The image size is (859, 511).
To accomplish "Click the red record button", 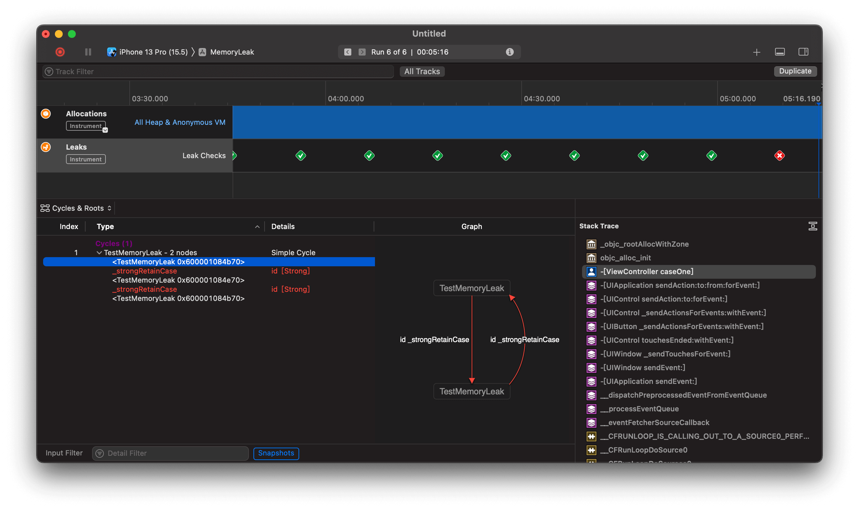I will click(60, 52).
